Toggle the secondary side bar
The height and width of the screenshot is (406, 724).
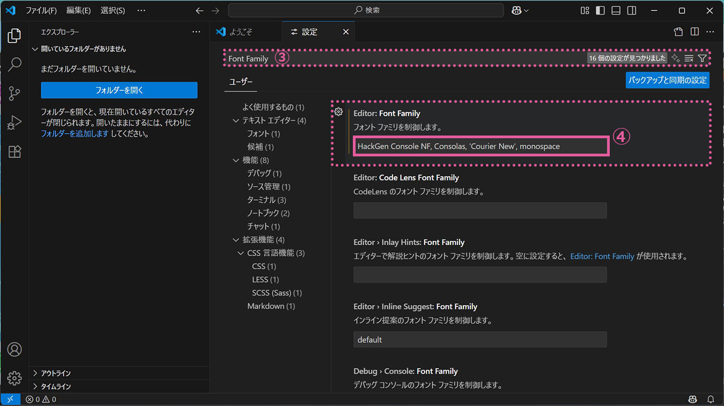pos(632,11)
